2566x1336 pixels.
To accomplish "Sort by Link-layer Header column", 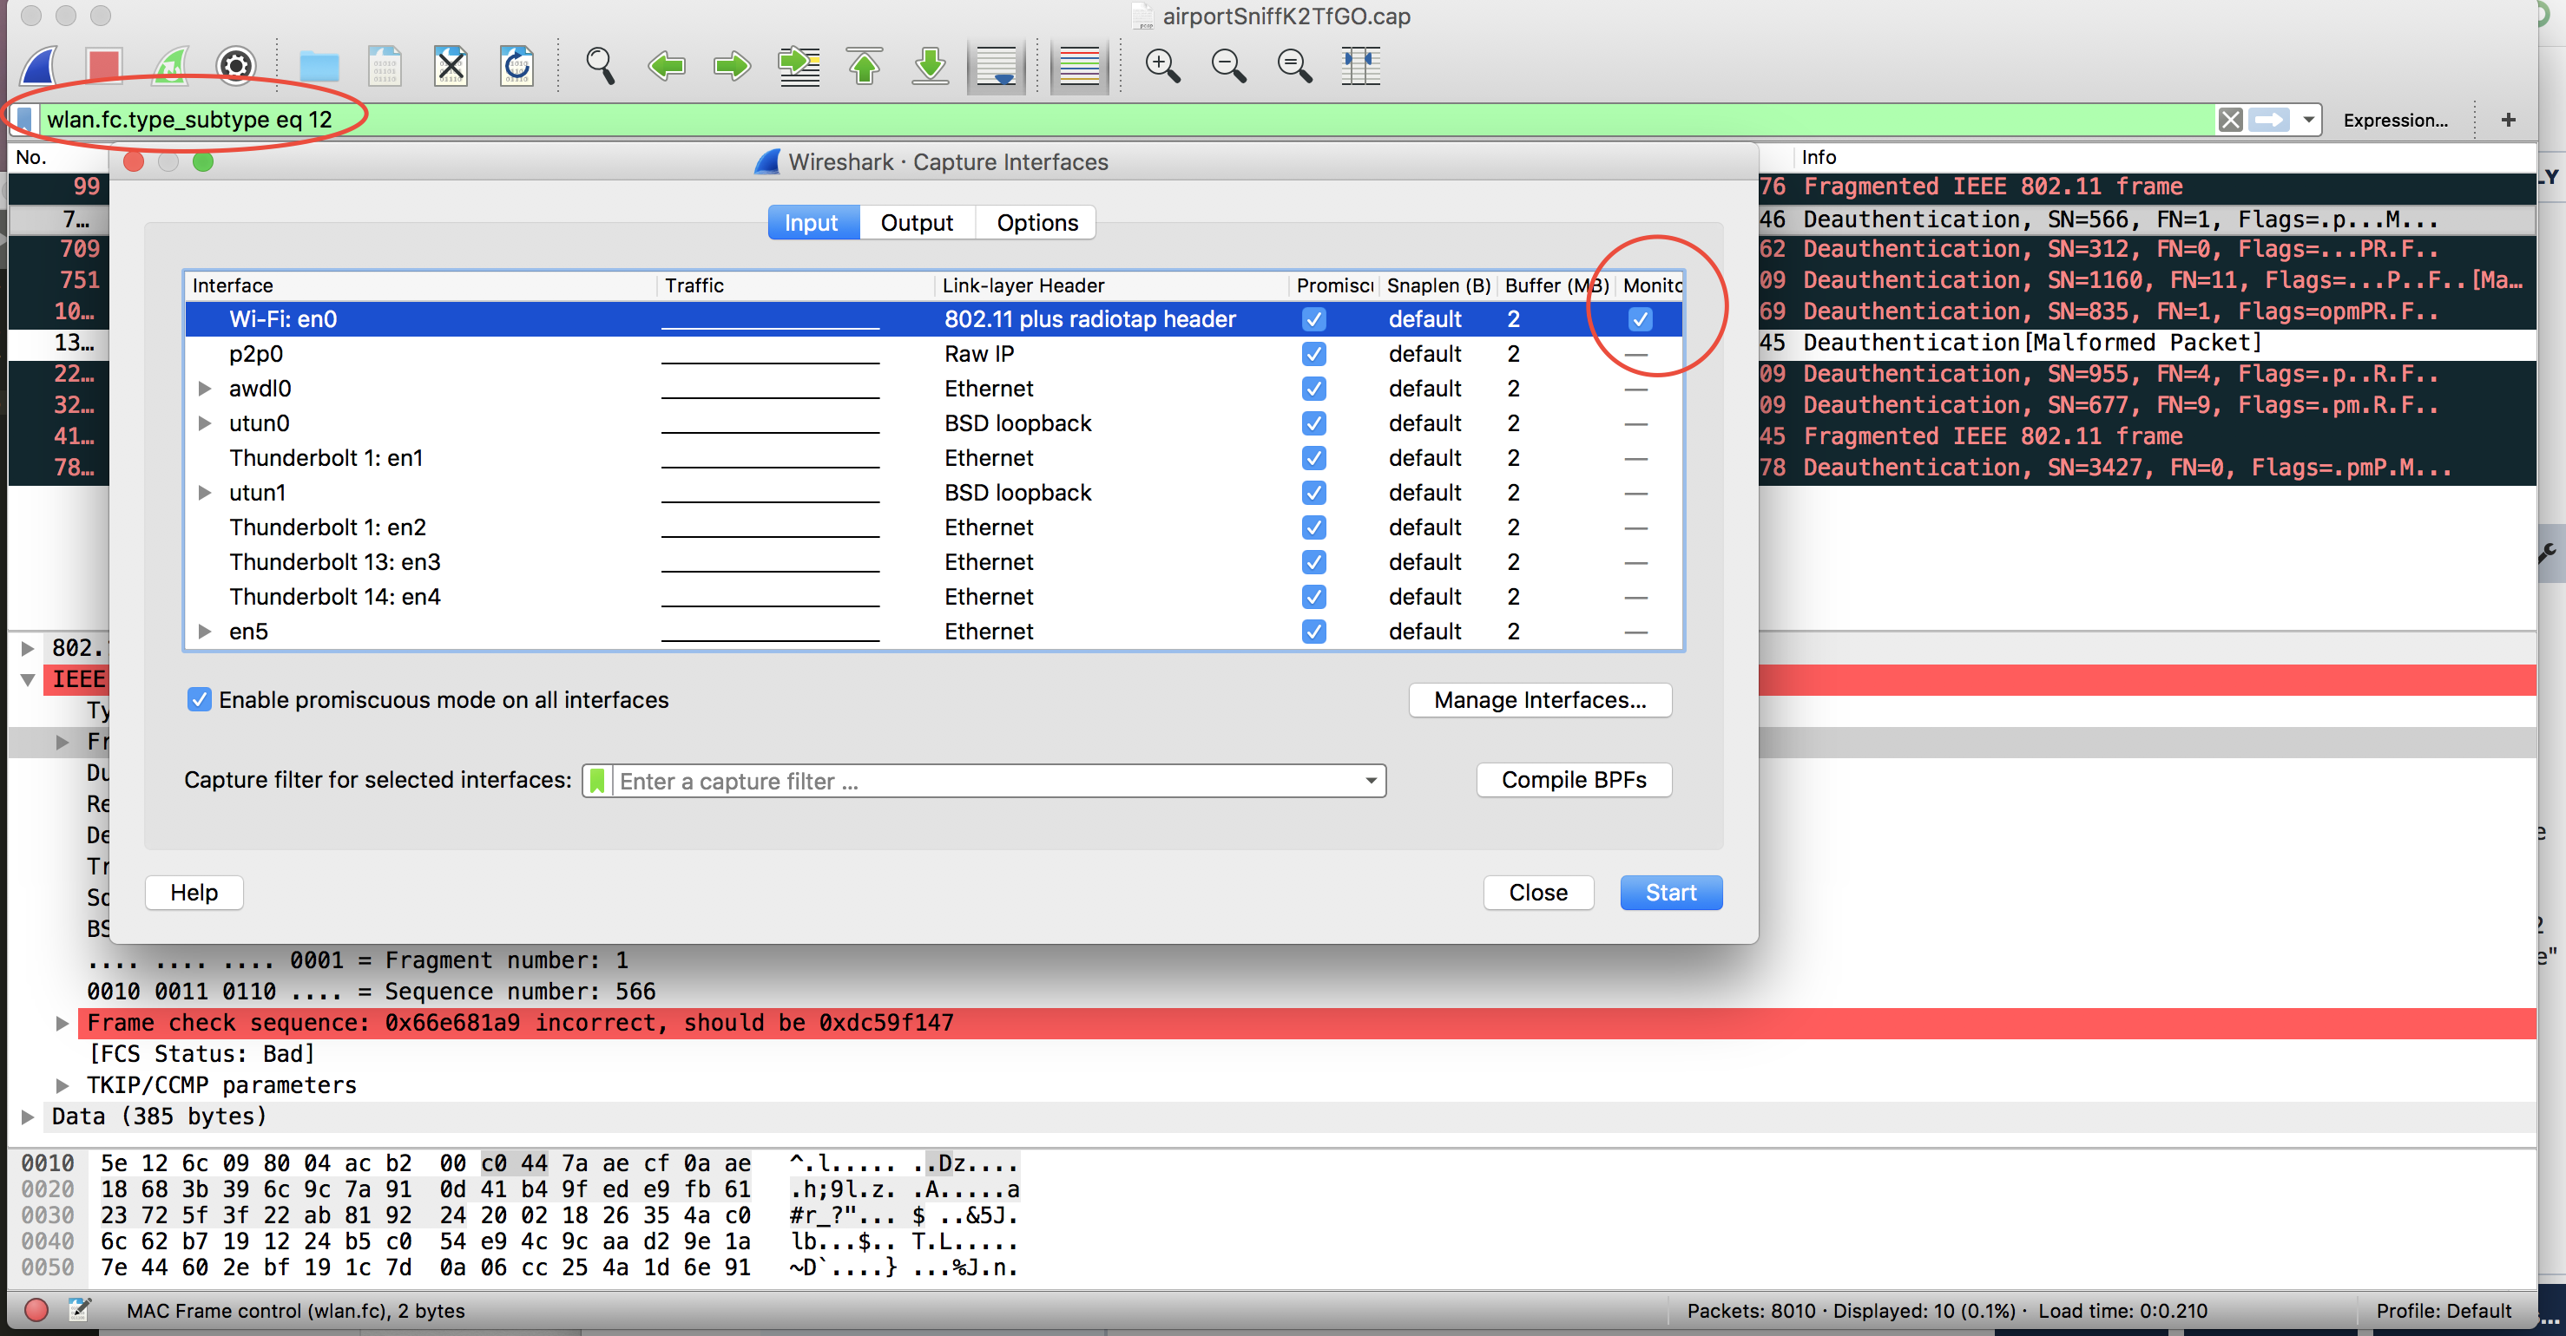I will coord(1112,285).
